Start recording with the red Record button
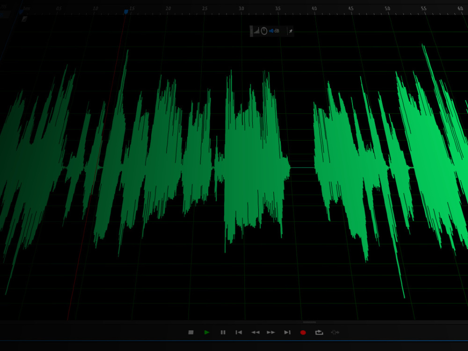468x351 pixels. (x=303, y=332)
